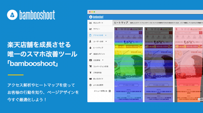Open コンバージョン計測 shopping cart icon
The image size is (203, 113).
click(x=90, y=66)
